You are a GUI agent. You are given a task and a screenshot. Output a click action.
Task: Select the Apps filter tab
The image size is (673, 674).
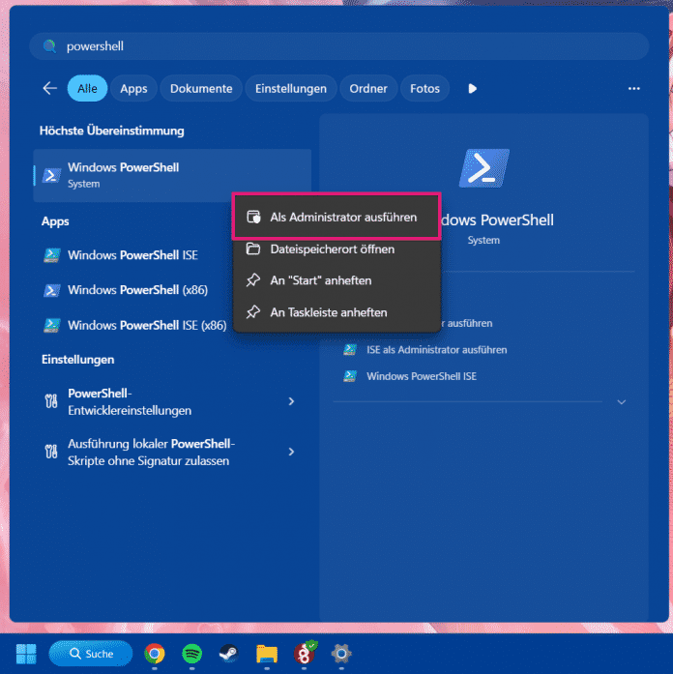[x=133, y=89]
